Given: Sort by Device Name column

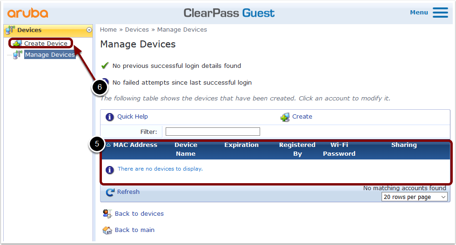Looking at the screenshot, I should (x=186, y=149).
